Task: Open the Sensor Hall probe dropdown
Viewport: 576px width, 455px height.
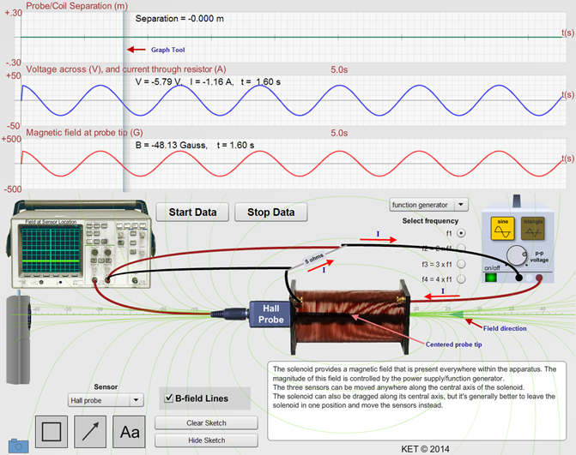Action: (x=104, y=400)
